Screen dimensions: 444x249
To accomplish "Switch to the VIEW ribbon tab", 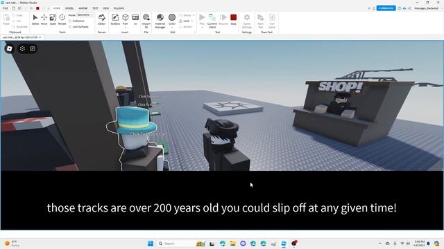I will coord(105,8).
